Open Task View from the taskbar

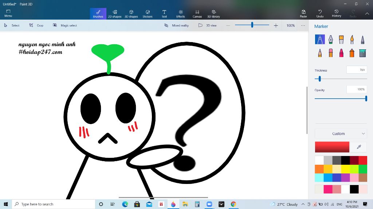click(x=113, y=204)
